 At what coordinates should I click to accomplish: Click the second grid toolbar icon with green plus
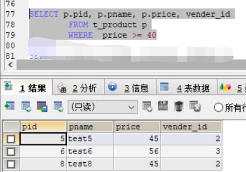[x=26, y=106]
